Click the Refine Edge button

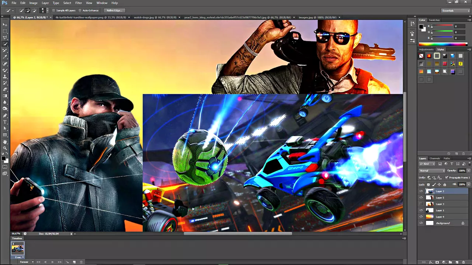coord(114,10)
